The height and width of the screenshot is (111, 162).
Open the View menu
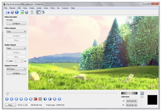tap(25, 8)
